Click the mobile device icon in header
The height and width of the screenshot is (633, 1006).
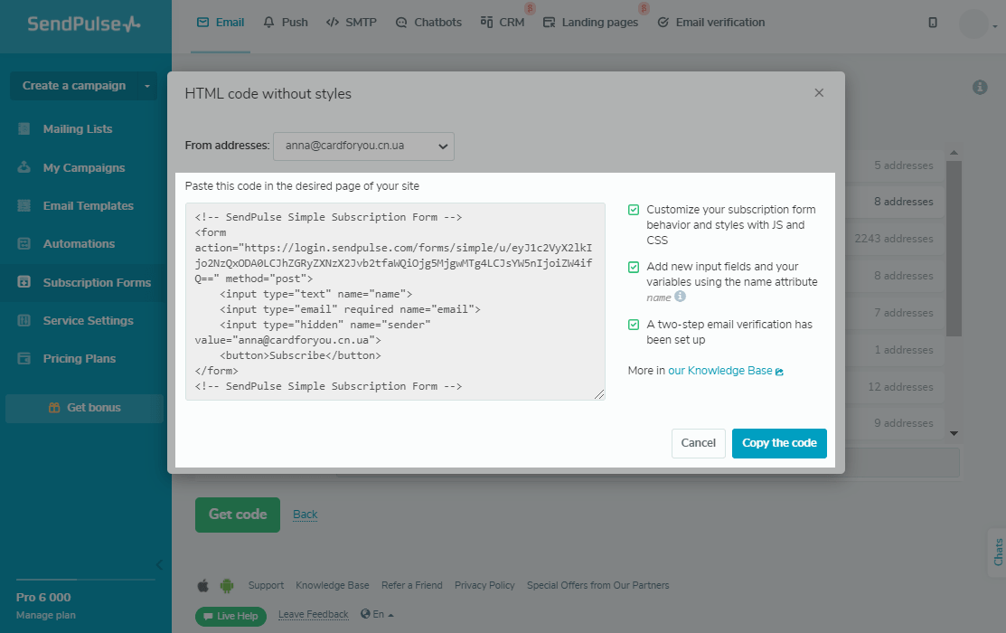click(933, 23)
